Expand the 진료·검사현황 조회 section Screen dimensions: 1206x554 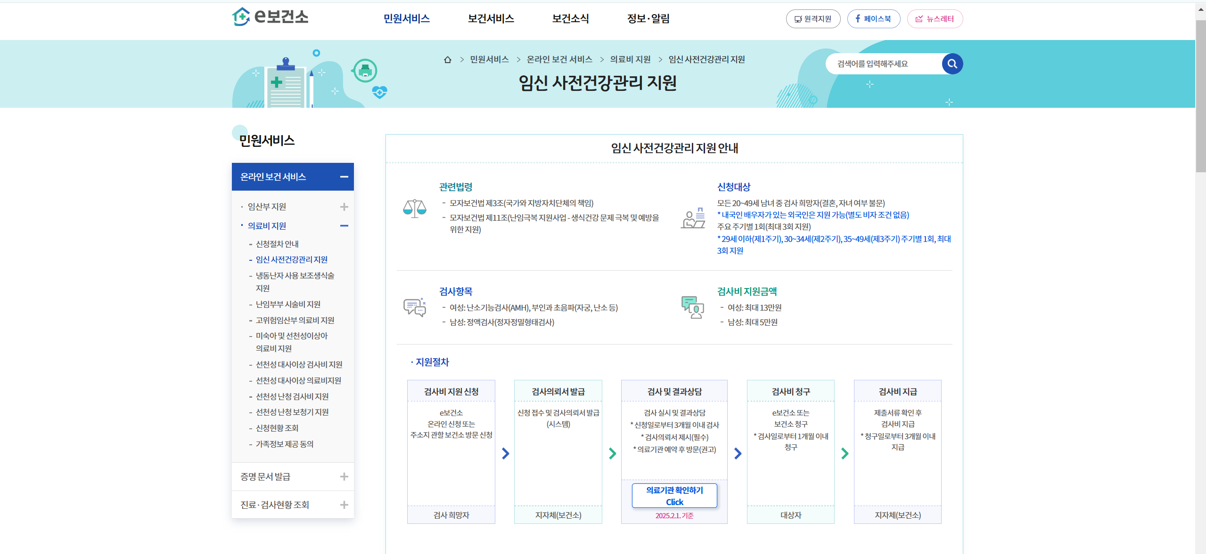tap(344, 505)
